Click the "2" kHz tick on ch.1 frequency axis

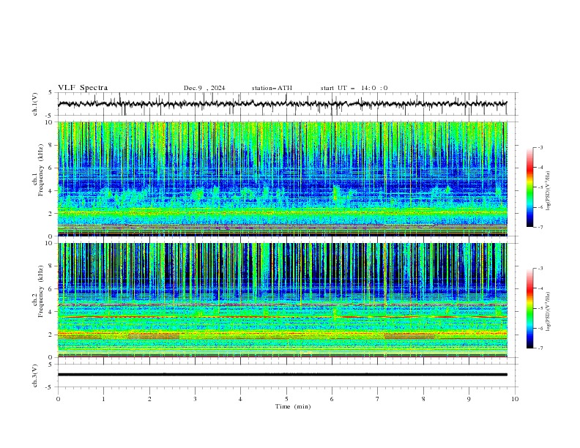52,213
